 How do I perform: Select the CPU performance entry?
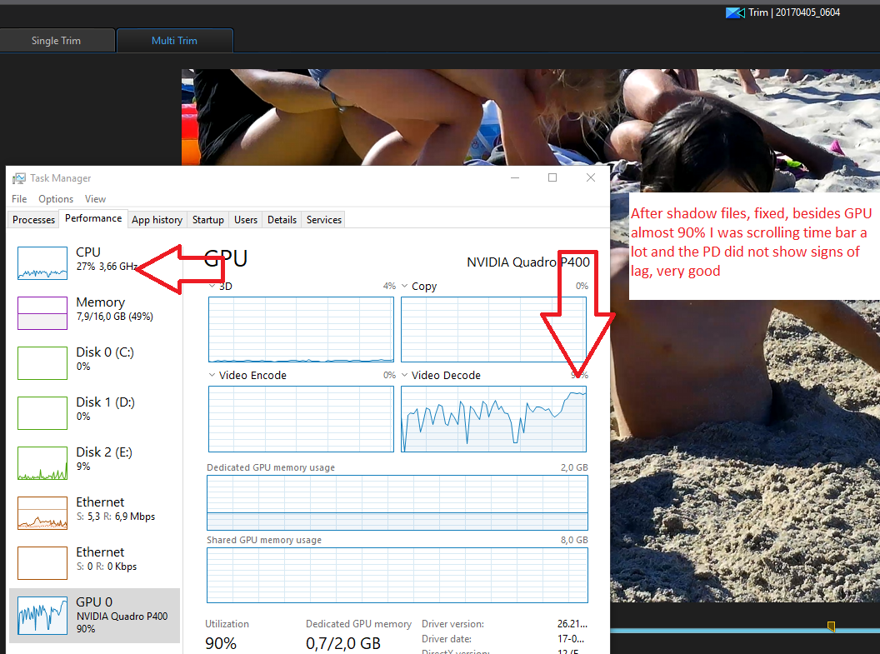pos(94,263)
